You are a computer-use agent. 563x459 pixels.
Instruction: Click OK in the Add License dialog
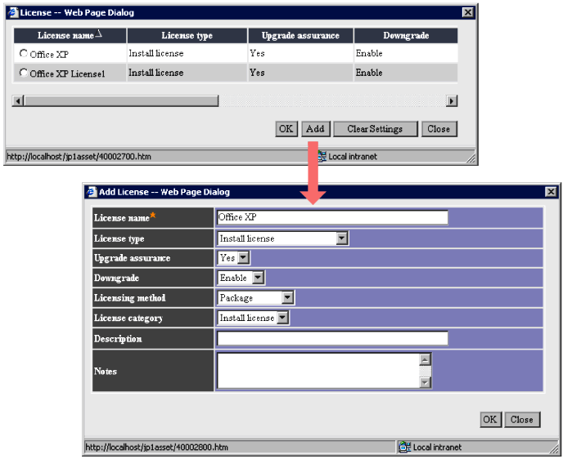489,420
